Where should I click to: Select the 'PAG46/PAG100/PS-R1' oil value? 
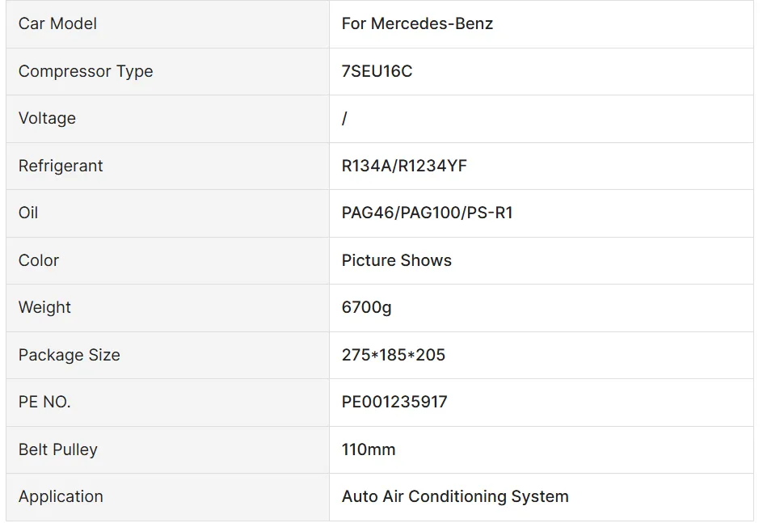tap(427, 213)
